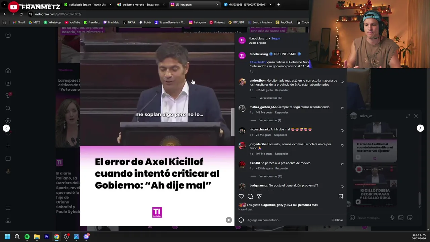Open the Gmail bookmark
Viewport: 430px width, 242px height.
19,23
